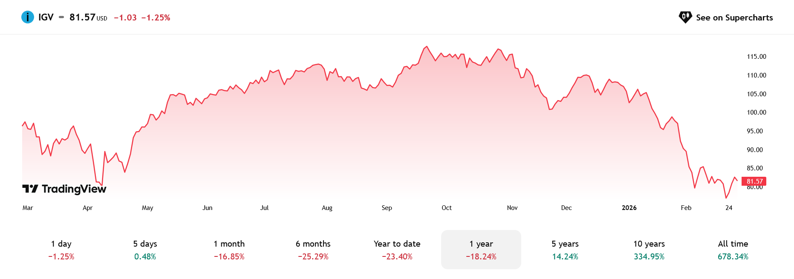Click the blue IGV info icon

point(28,17)
